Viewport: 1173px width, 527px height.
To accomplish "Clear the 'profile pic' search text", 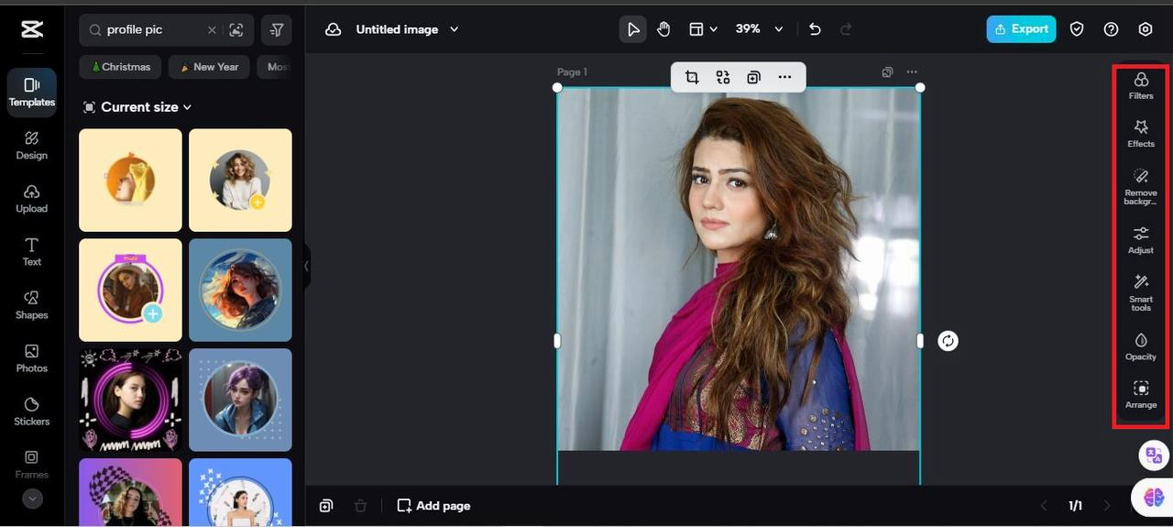I will 212,30.
